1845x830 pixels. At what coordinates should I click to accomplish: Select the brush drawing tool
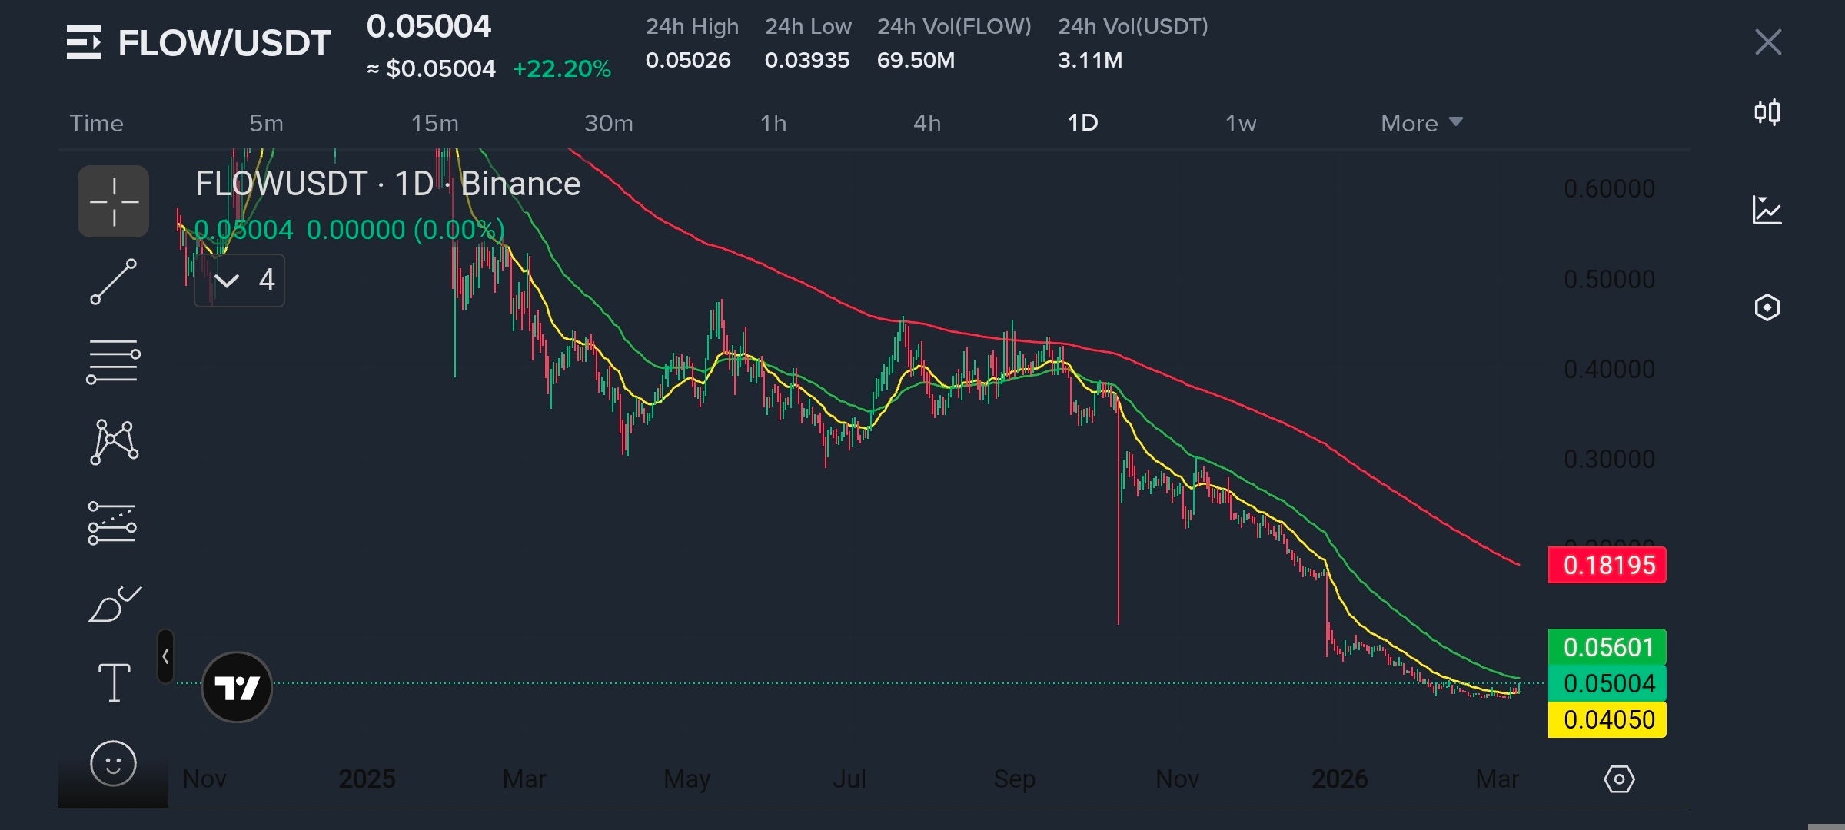click(114, 604)
